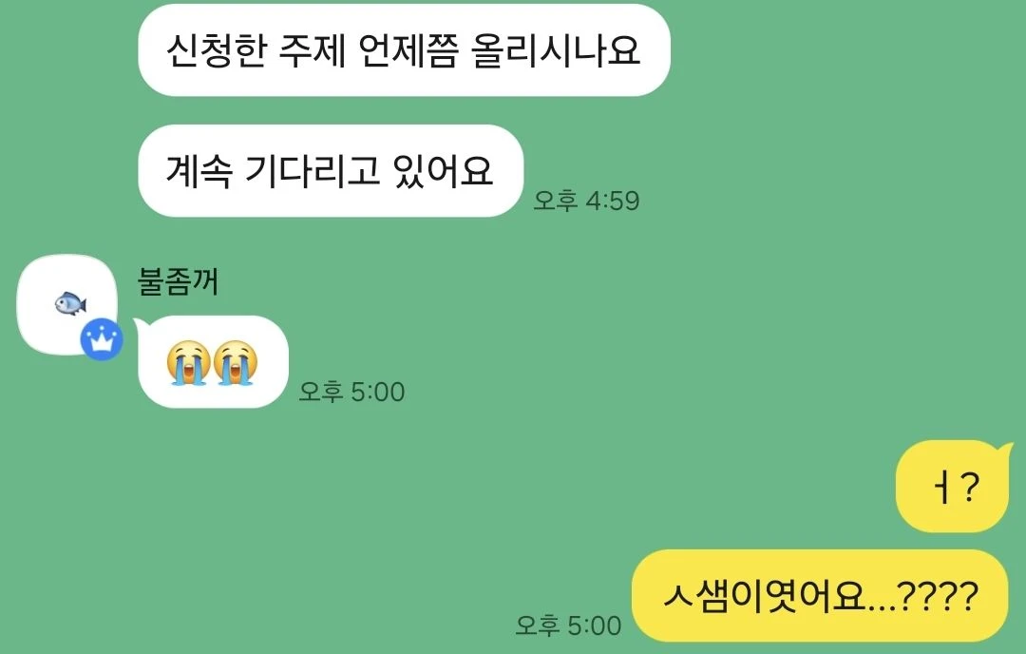This screenshot has width=1026, height=654.
Task: Select the yellow ㅓ? message bubble
Action: [x=952, y=487]
